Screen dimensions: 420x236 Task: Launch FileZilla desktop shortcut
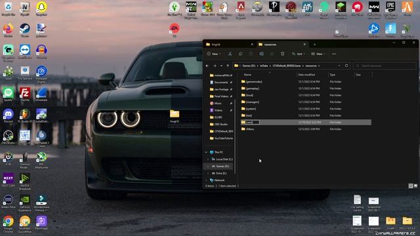(x=25, y=94)
